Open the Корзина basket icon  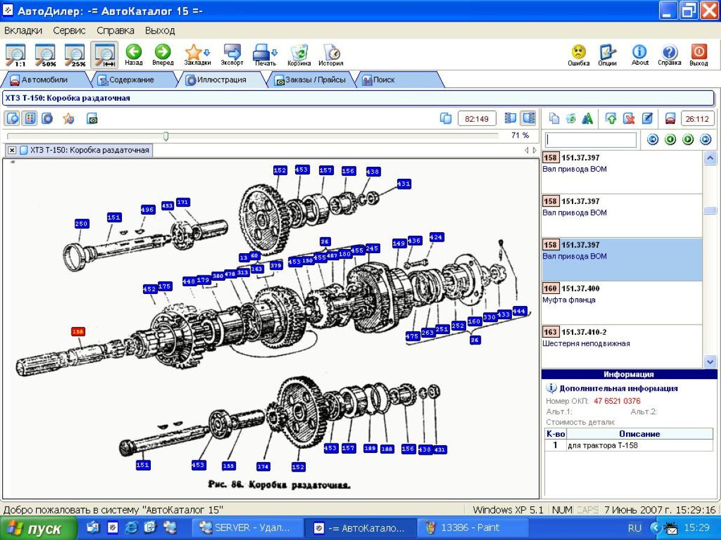[299, 54]
